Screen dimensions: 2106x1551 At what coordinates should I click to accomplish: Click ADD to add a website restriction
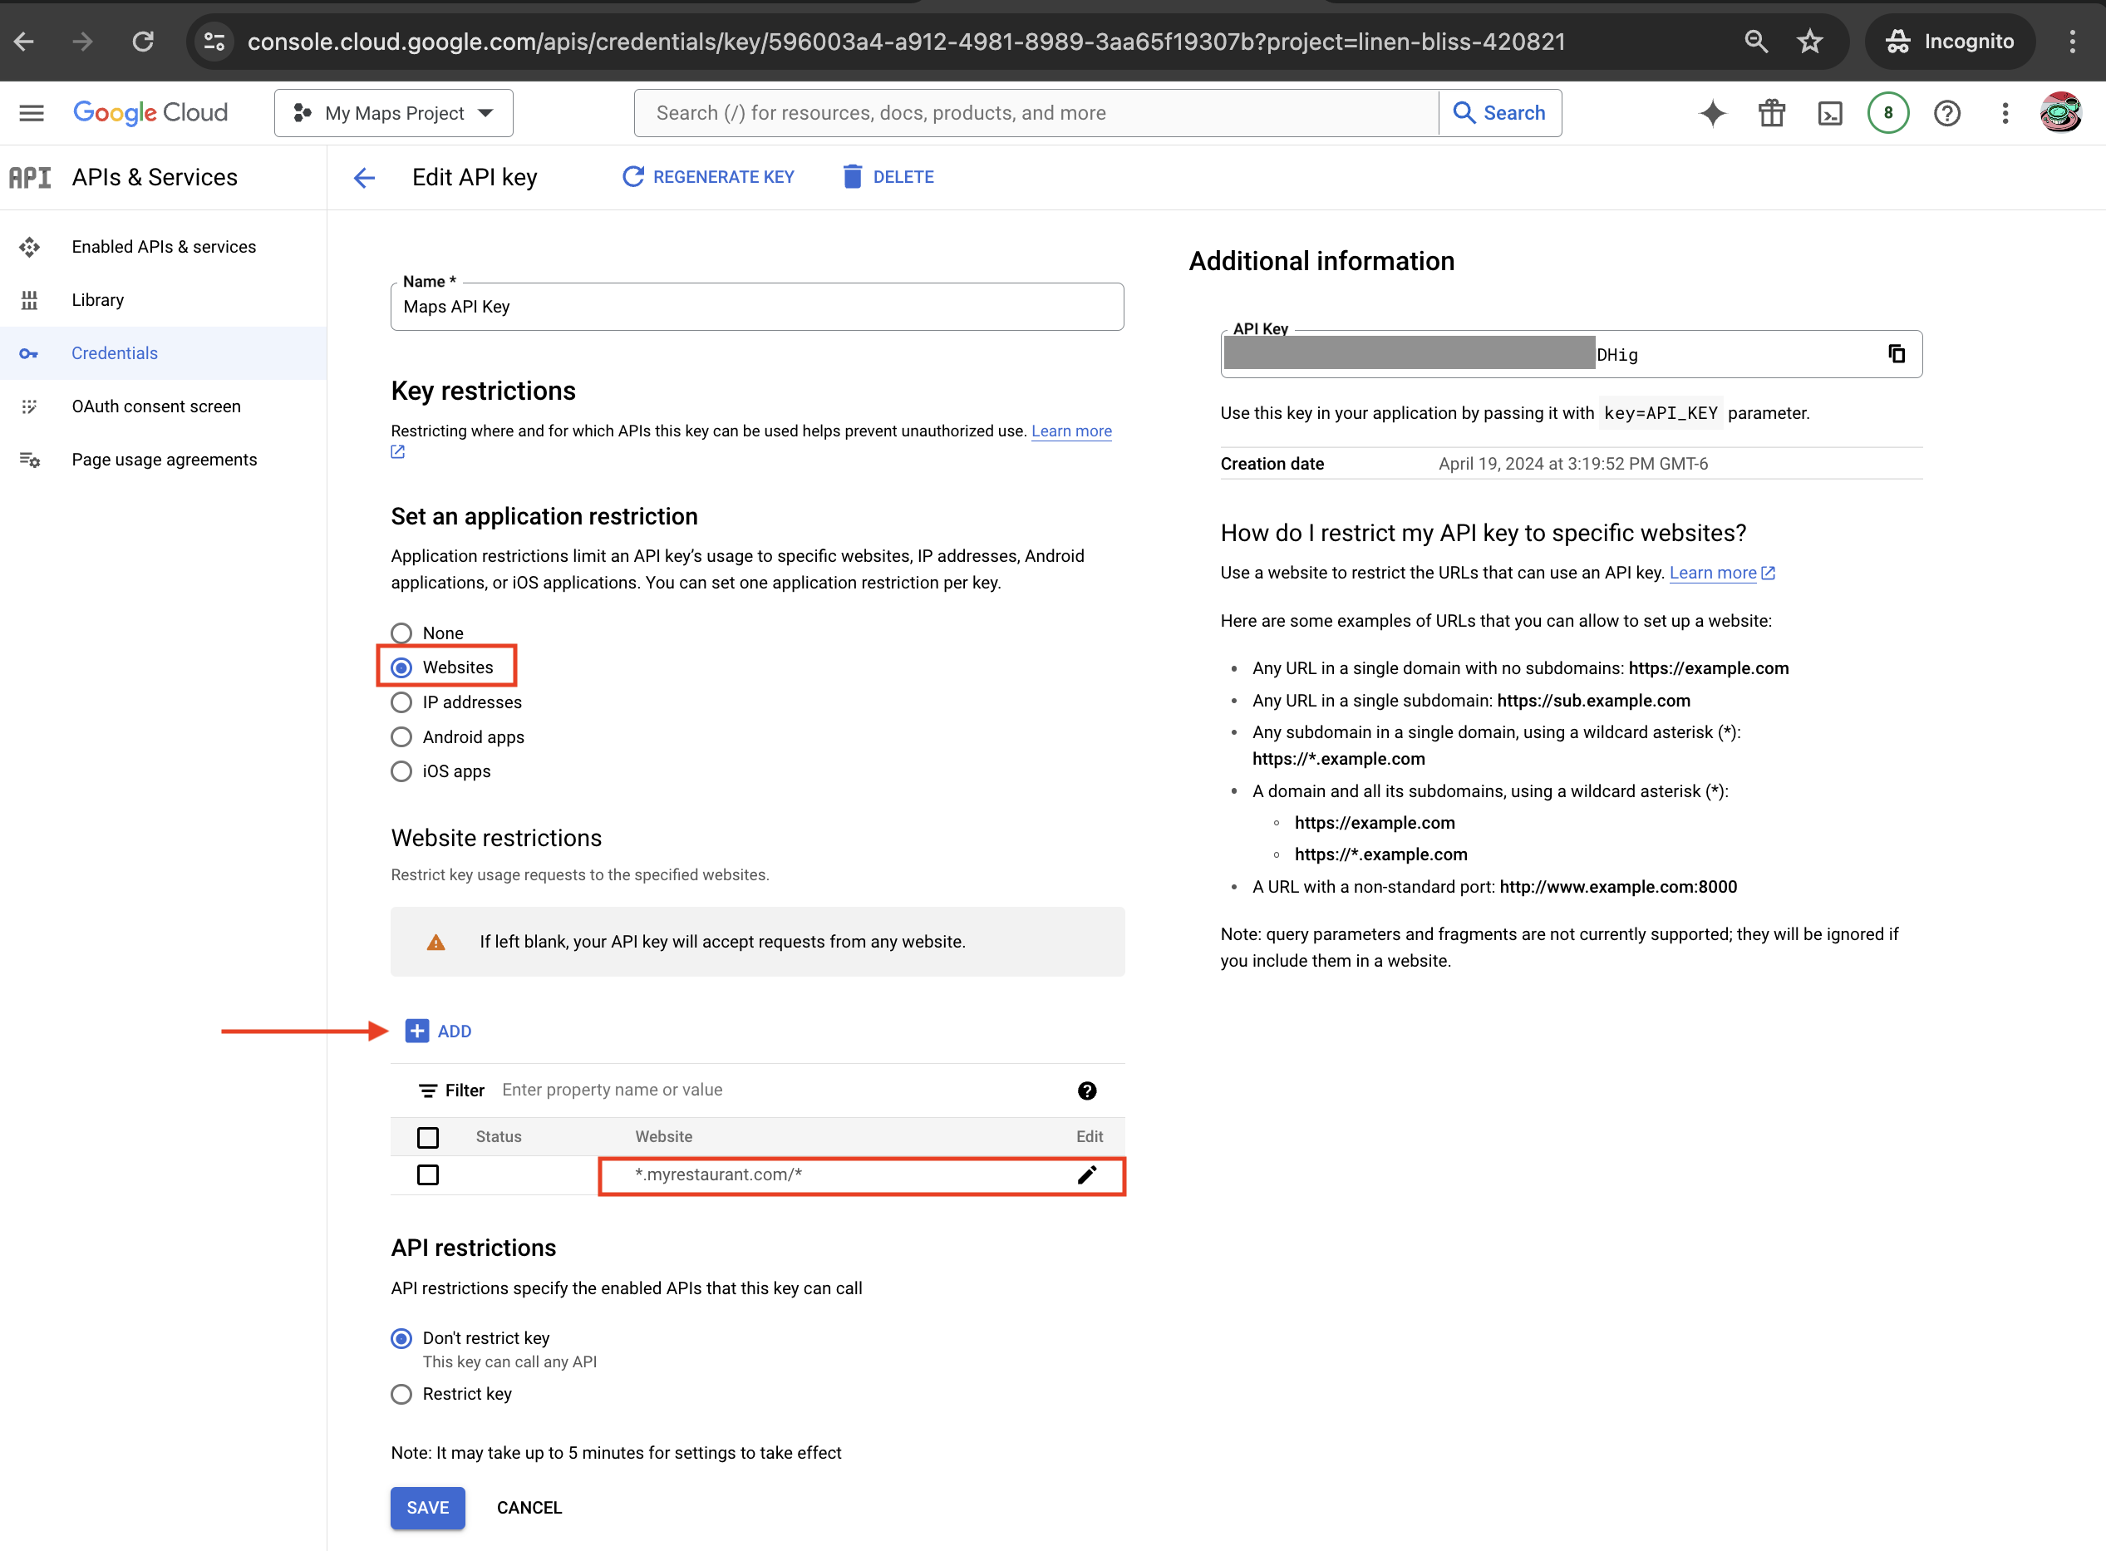click(438, 1030)
